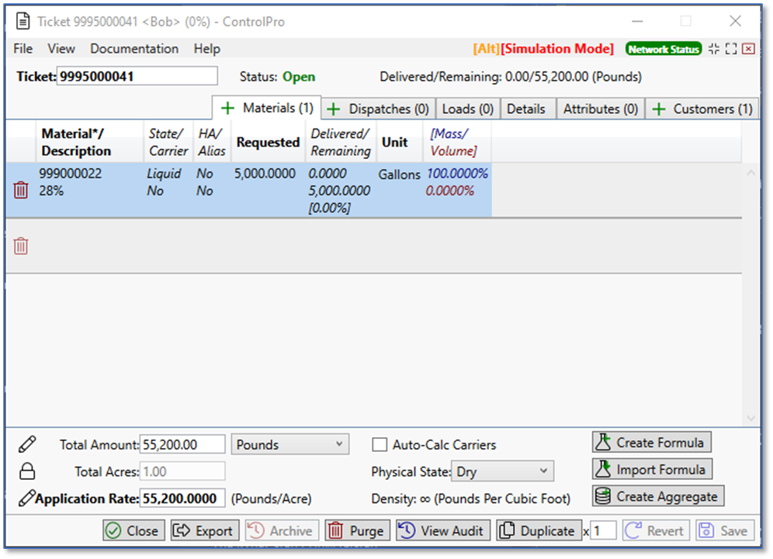Open the Pounds unit dropdown

(289, 445)
